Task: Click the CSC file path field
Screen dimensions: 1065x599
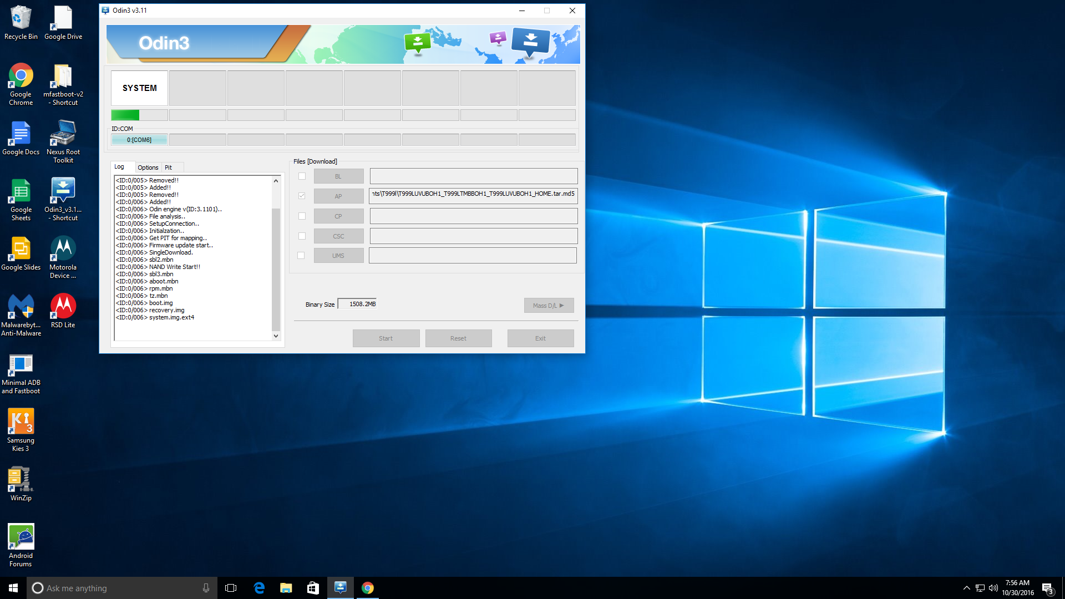Action: click(474, 236)
